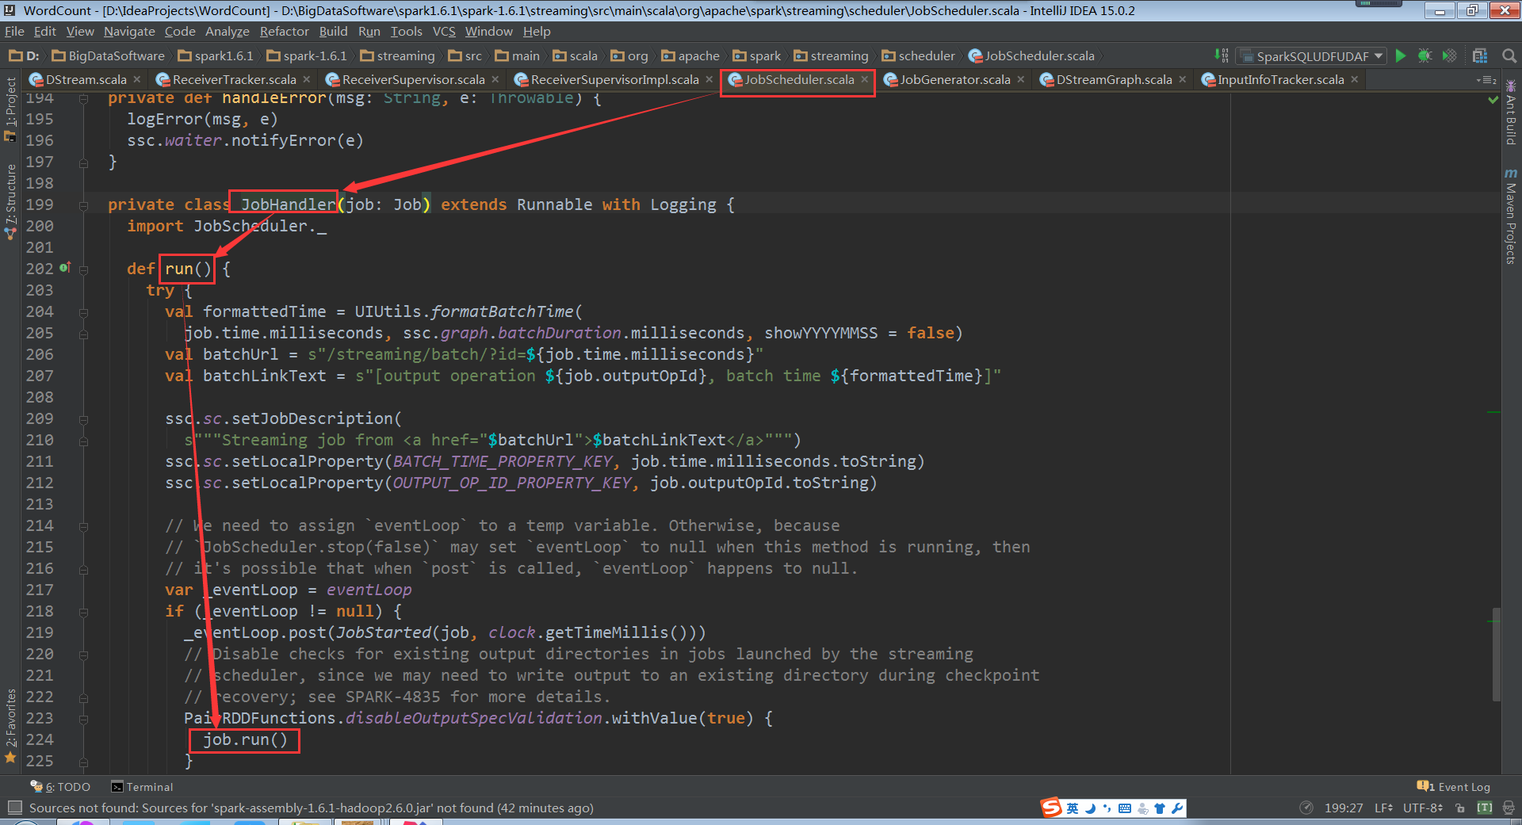Collapse fold marker at line 204
This screenshot has height=825, width=1522.
click(83, 311)
